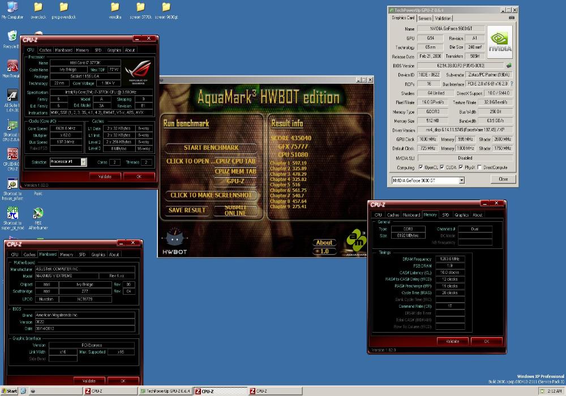The width and height of the screenshot is (566, 396).
Task: Click SAVE RESULT in AquaMark
Action: point(187,210)
